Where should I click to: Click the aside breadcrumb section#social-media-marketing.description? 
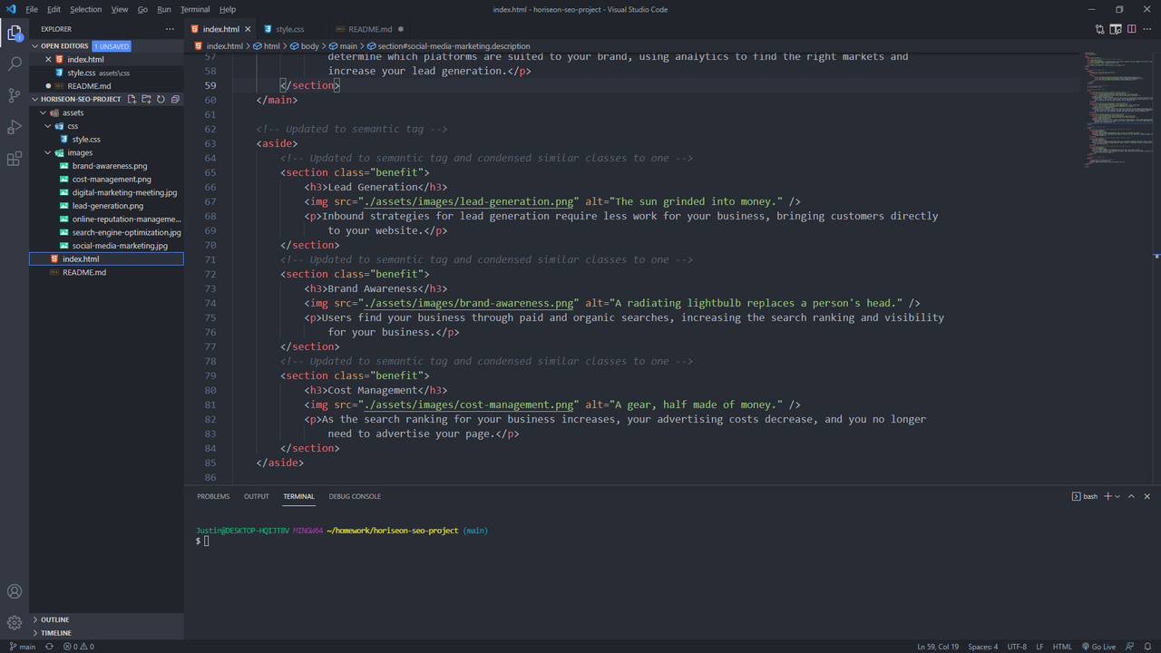(454, 46)
